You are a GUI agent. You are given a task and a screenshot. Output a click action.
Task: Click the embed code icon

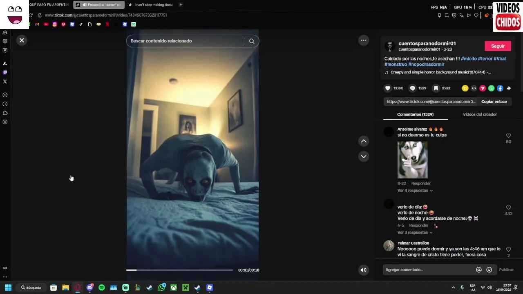point(474,88)
